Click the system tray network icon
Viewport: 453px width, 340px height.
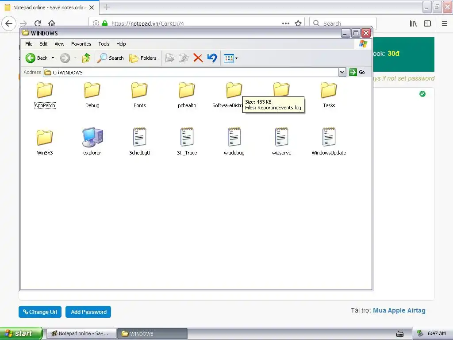pyautogui.click(x=420, y=333)
